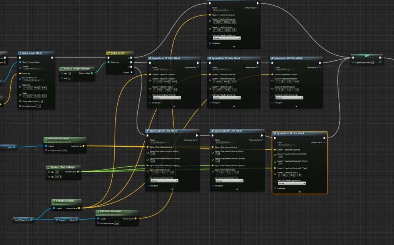This screenshot has width=394, height=245.
Task: Click Random Float in Range Return Value pin
Action: click(78, 172)
